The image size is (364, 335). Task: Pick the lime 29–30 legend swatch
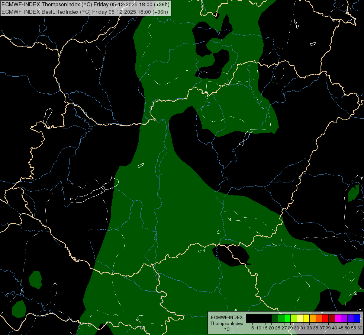[294, 318]
